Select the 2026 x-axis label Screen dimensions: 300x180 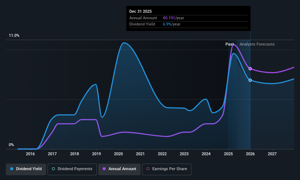pos(250,154)
